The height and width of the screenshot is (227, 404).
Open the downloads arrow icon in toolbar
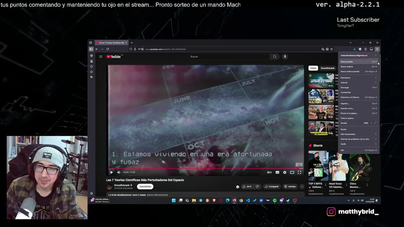click(354, 49)
